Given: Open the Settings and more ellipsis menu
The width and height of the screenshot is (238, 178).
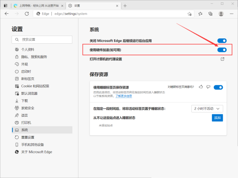Looking at the screenshot, I should coord(231,14).
